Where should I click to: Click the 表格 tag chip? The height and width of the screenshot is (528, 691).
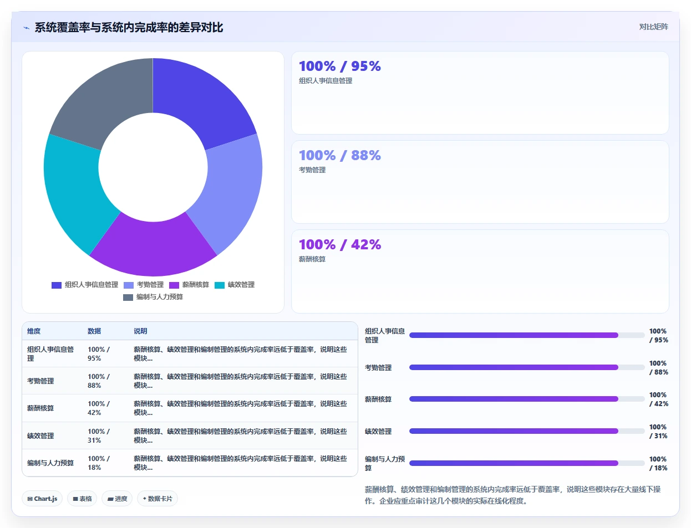click(82, 499)
